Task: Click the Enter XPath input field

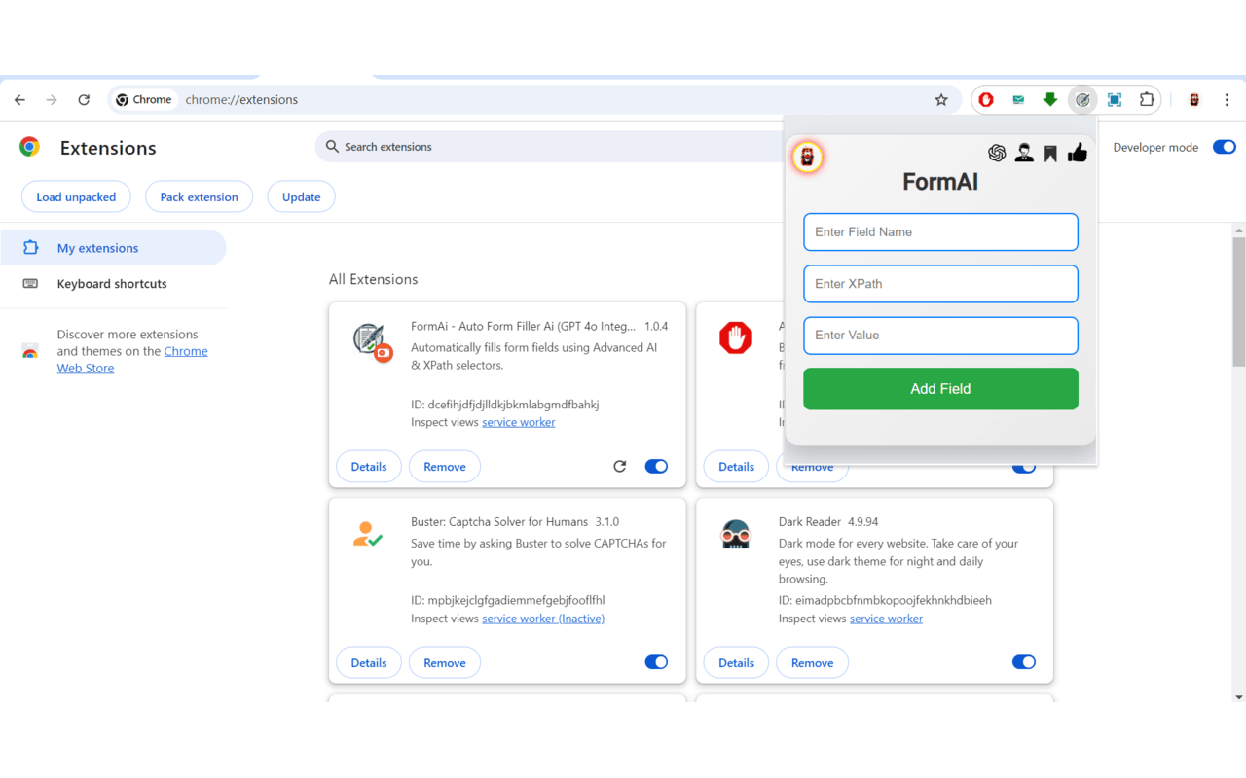Action: click(939, 283)
